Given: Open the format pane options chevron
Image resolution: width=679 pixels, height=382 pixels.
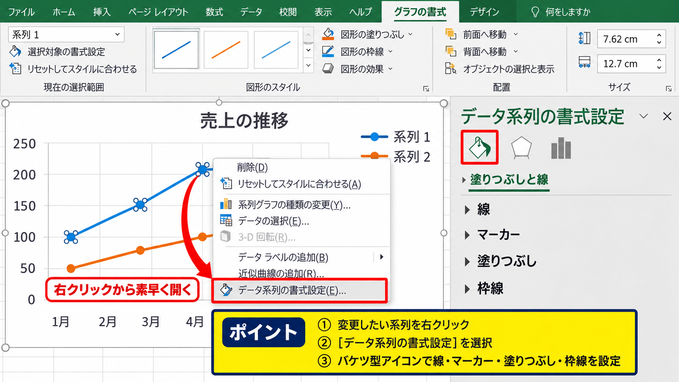Looking at the screenshot, I should pos(643,116).
